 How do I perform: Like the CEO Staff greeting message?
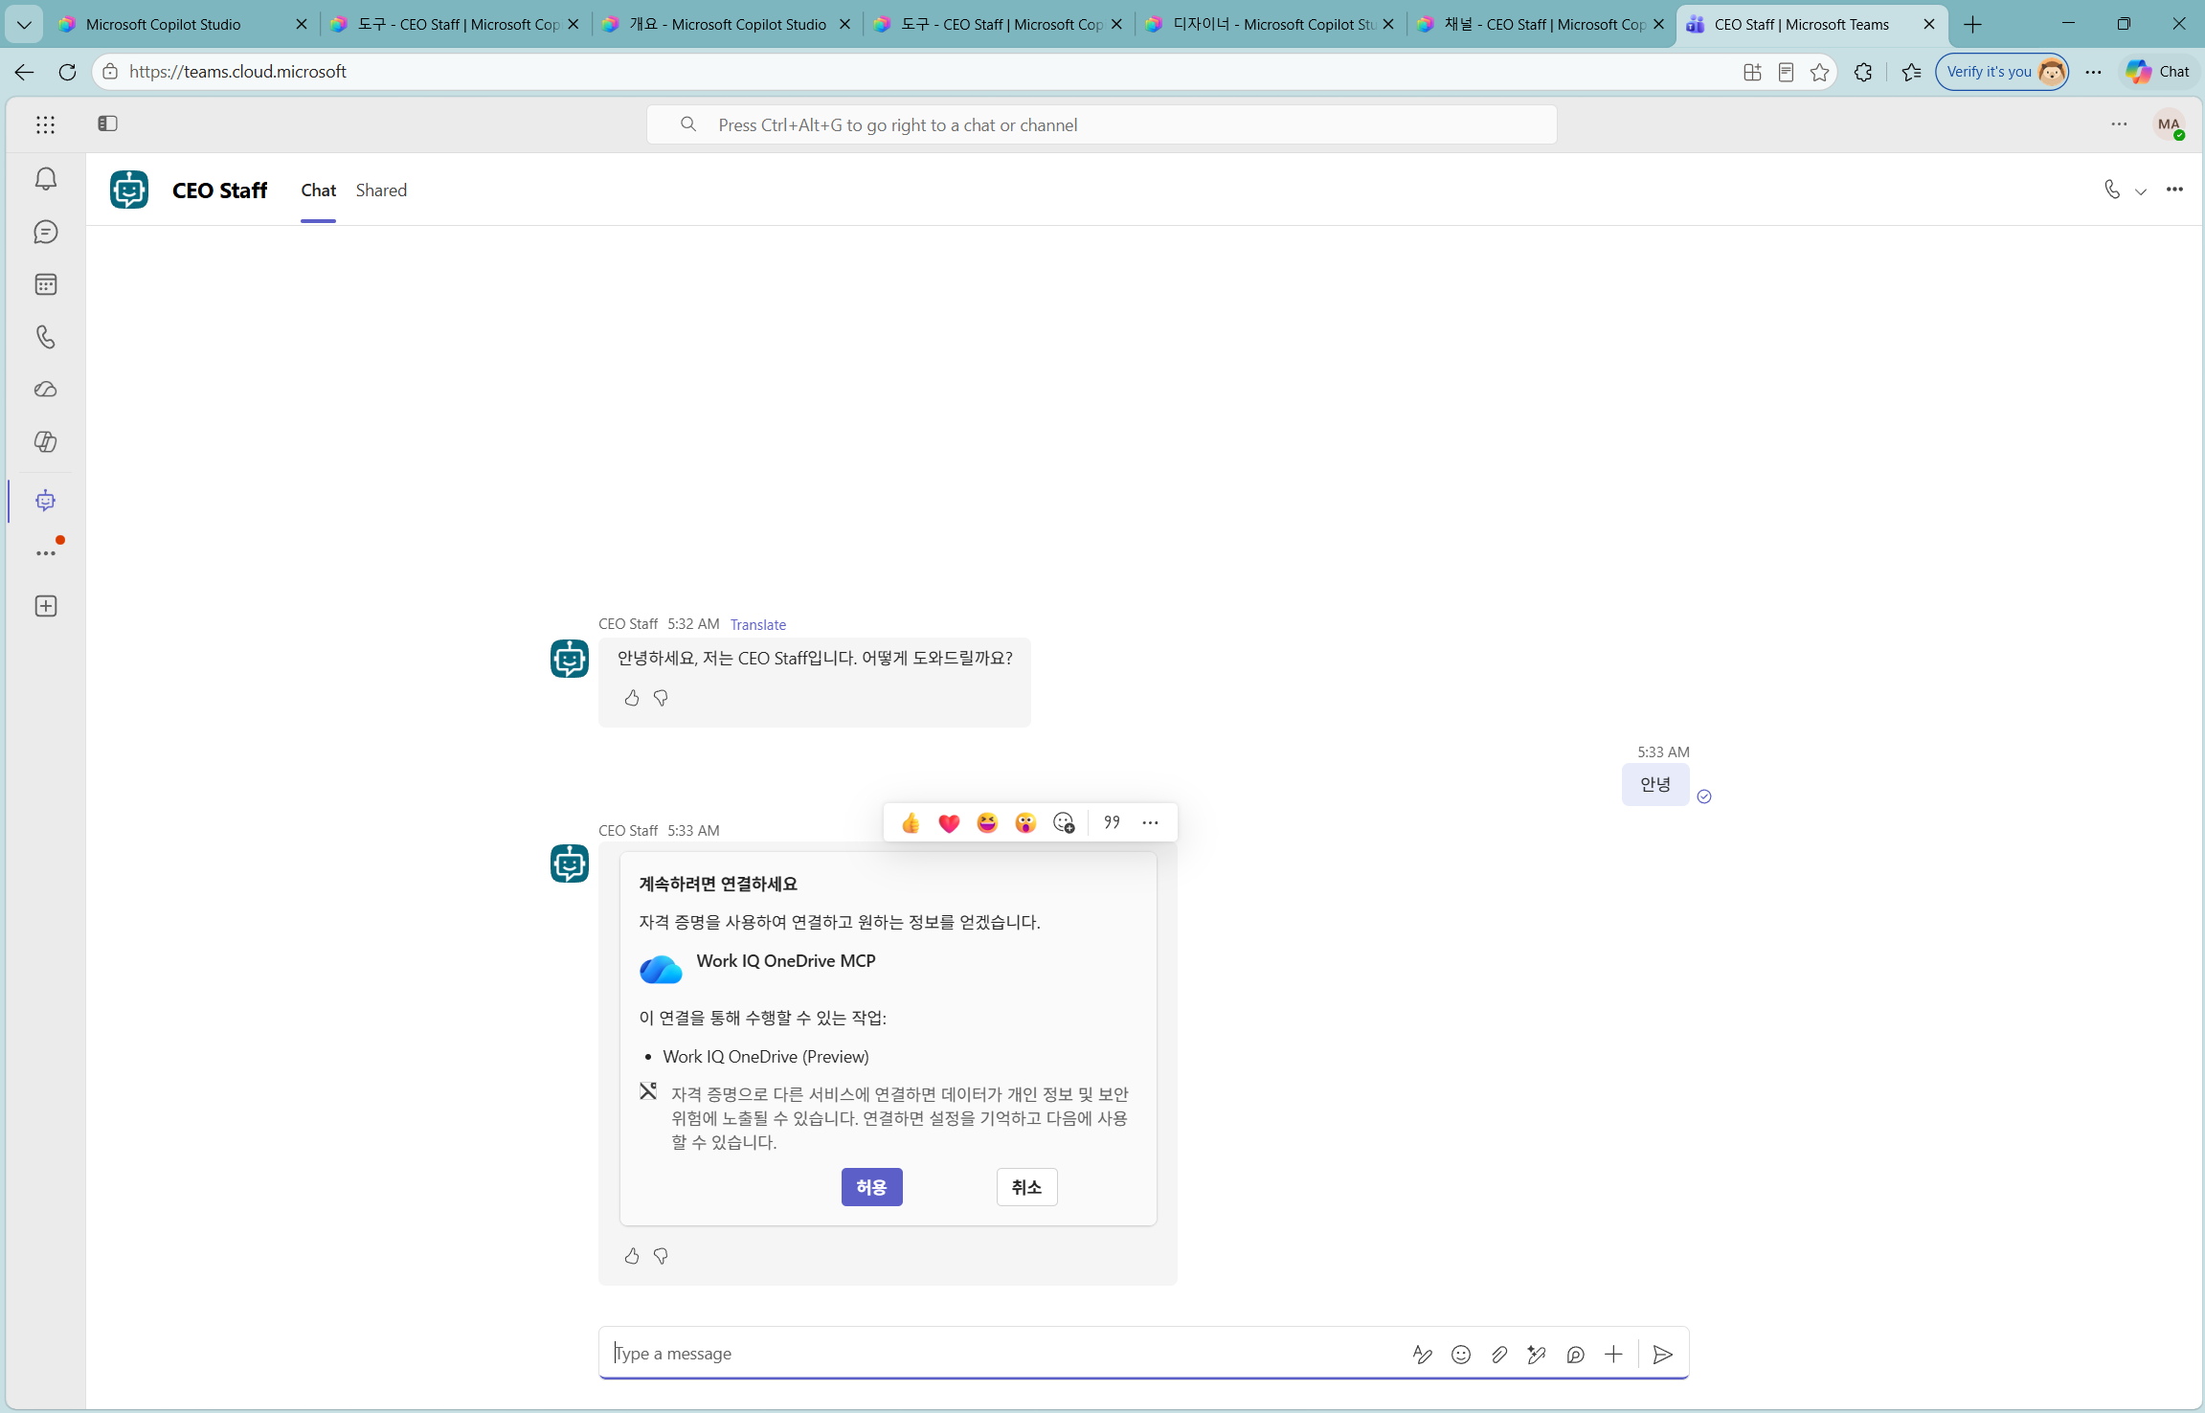click(x=632, y=699)
